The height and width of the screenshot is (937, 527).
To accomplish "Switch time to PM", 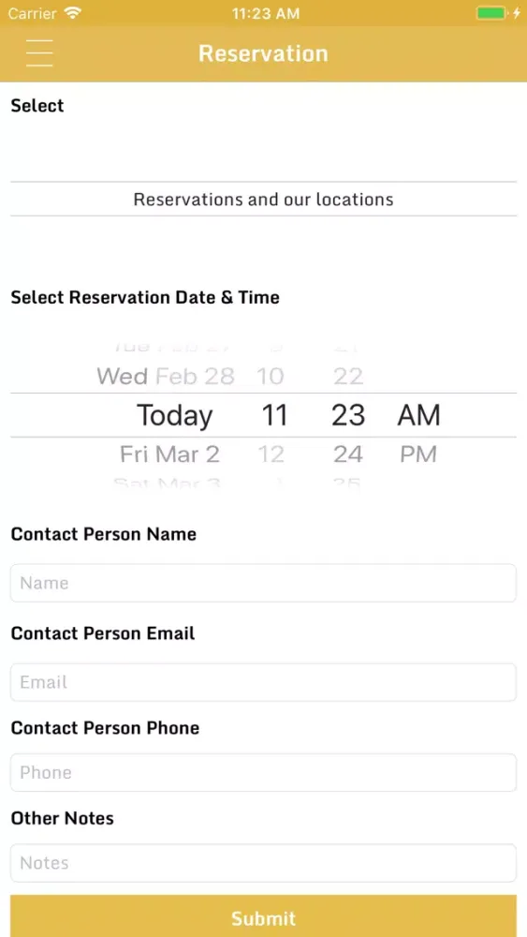I will point(418,454).
